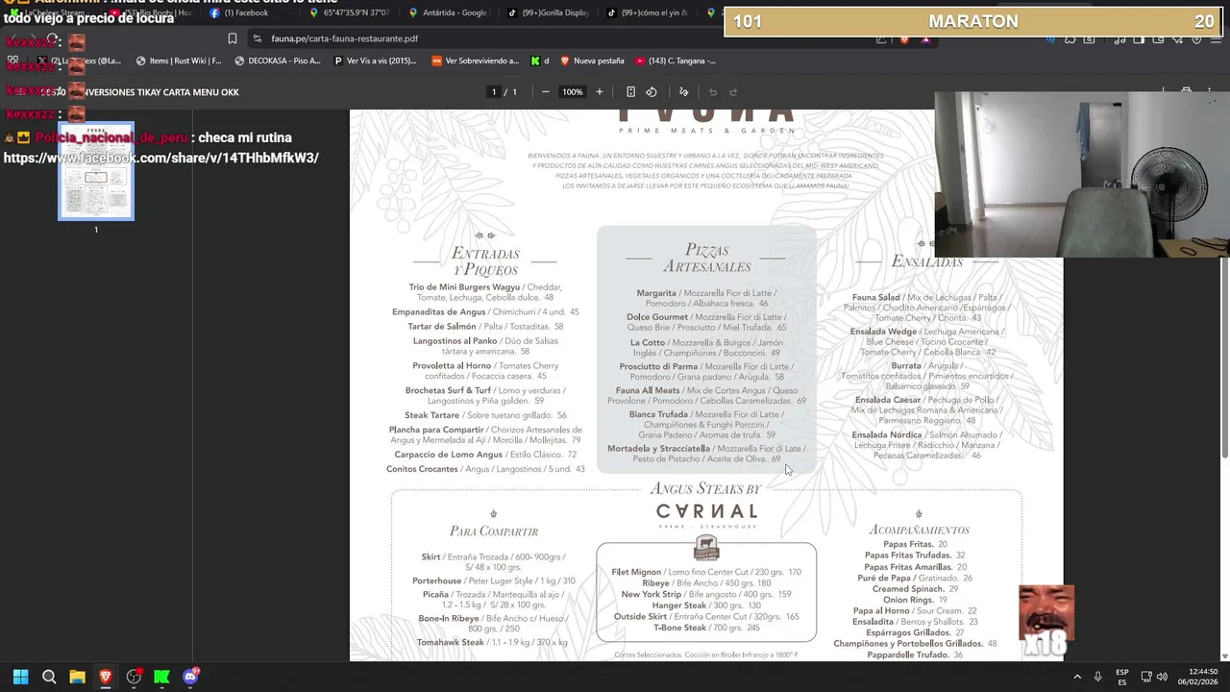Zoom out the PDF with minus button
The image size is (1230, 692).
point(546,92)
